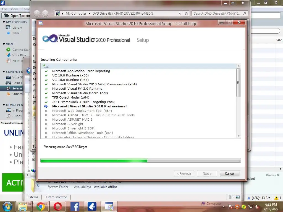
Task: Click checkmark beside TFS Object Model (x64)
Action: [x=46, y=97]
